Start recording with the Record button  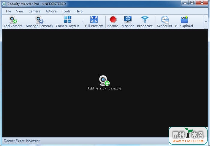(113, 22)
